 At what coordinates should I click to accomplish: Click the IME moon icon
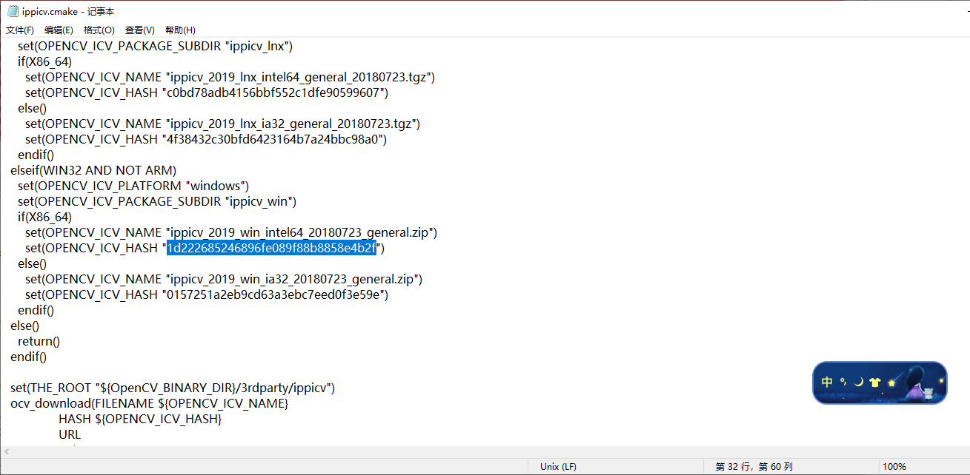tap(859, 383)
